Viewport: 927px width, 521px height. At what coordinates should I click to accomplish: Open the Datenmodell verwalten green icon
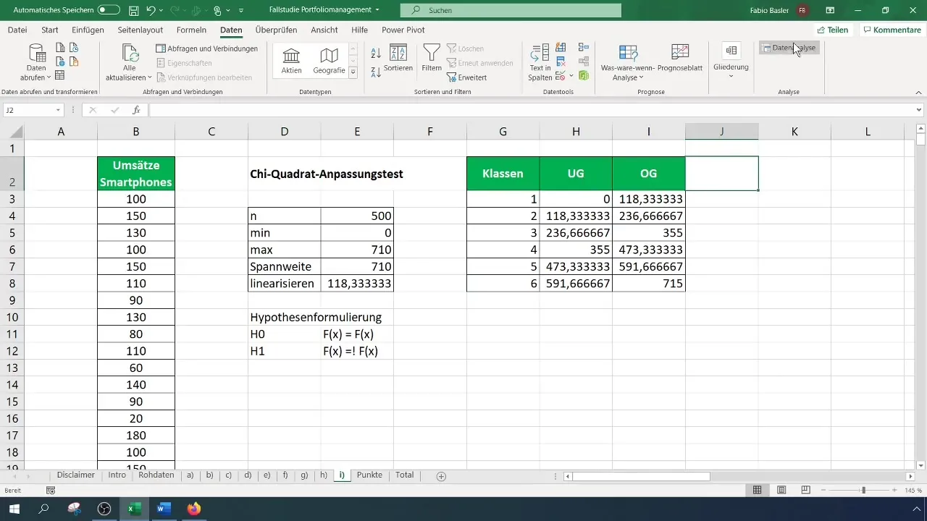click(x=584, y=75)
